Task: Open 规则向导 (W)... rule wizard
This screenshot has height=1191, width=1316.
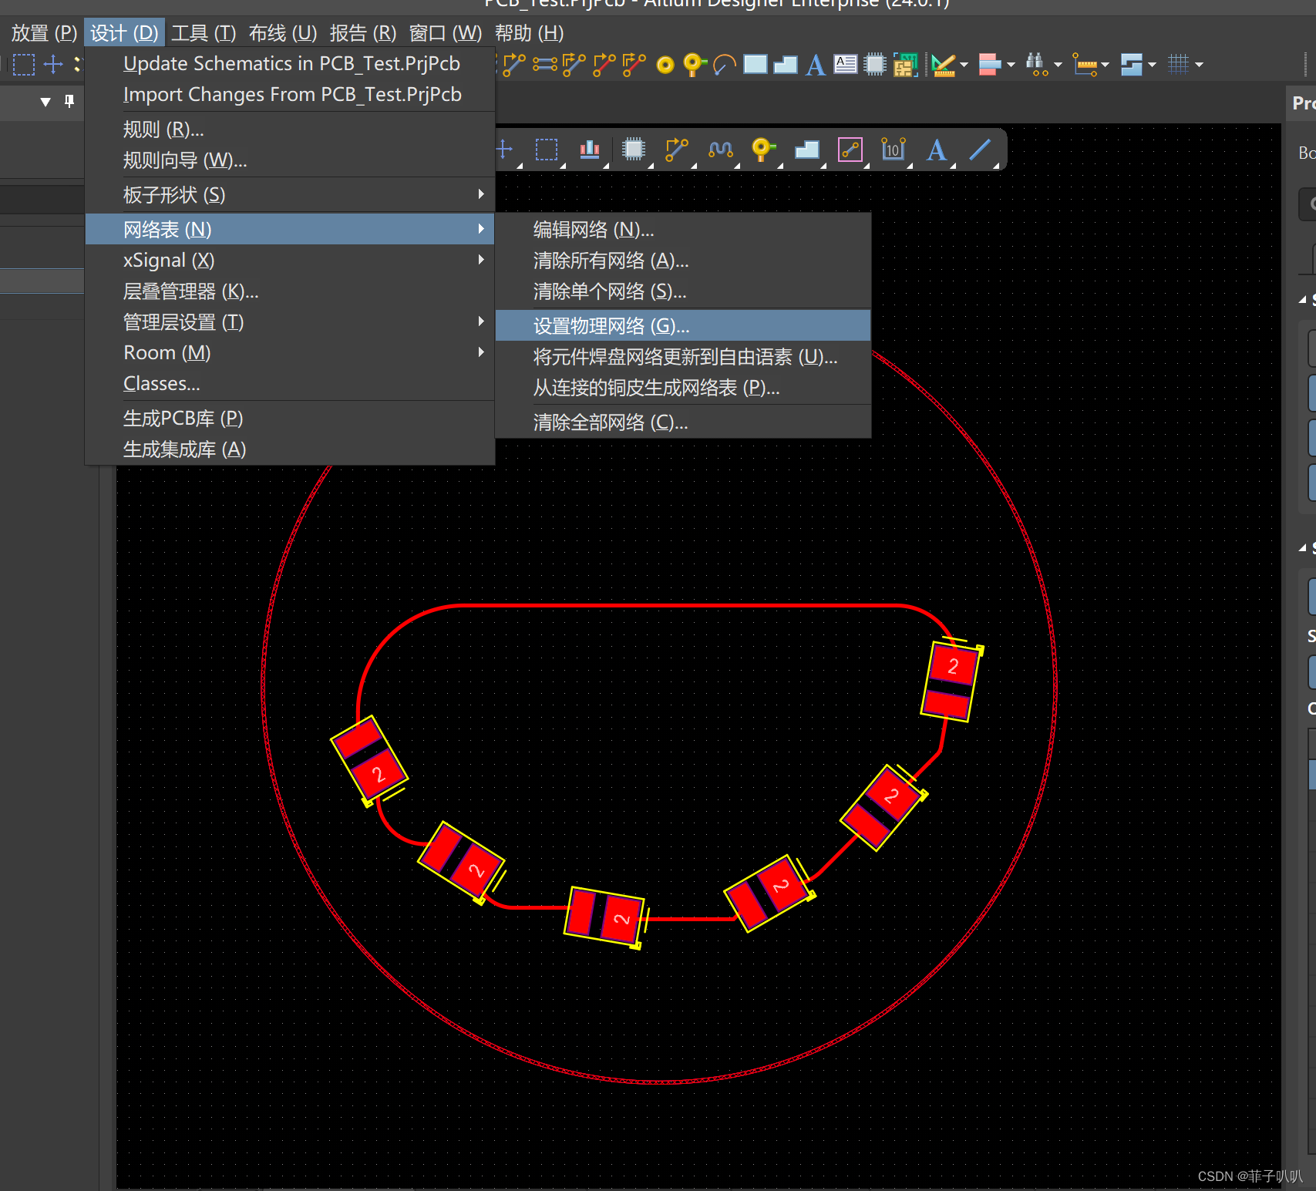Action: pos(289,160)
